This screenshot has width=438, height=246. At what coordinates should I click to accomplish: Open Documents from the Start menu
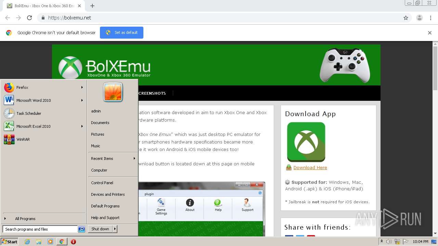(100, 123)
